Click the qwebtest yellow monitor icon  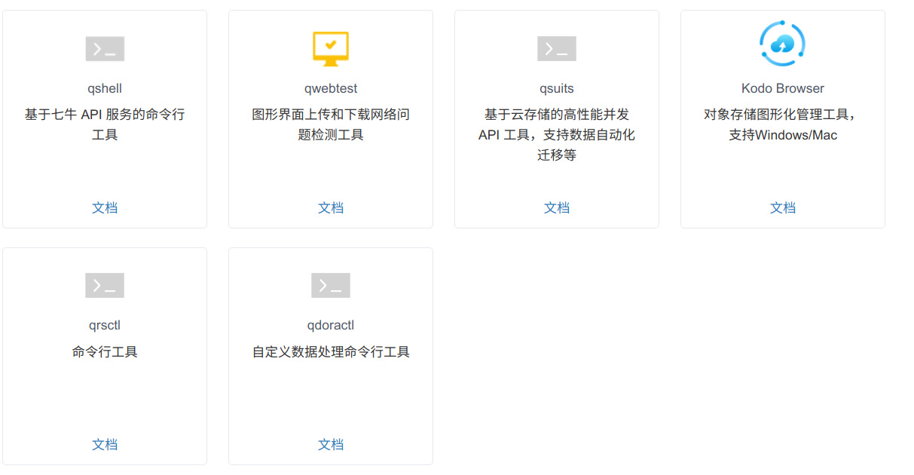pyautogui.click(x=331, y=48)
